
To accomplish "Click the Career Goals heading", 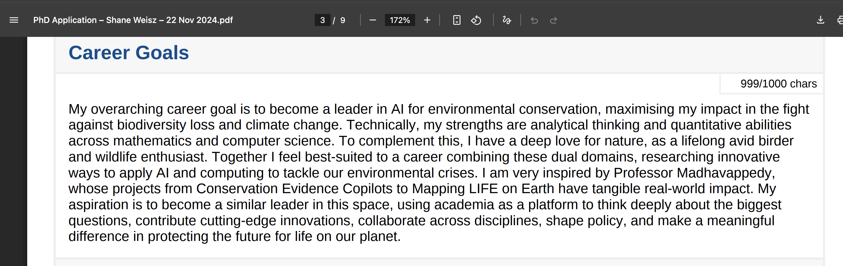I will pos(128,52).
